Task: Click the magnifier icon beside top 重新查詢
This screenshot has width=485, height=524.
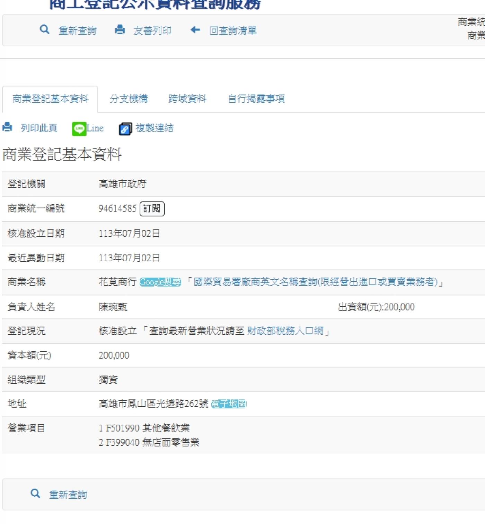Action: click(x=44, y=30)
